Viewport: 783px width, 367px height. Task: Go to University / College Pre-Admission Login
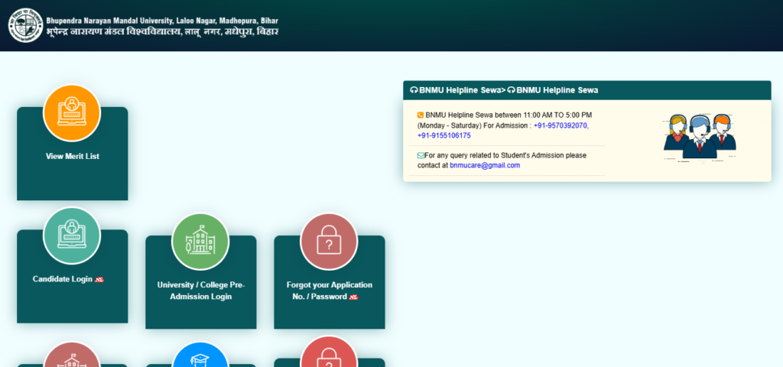coord(200,291)
